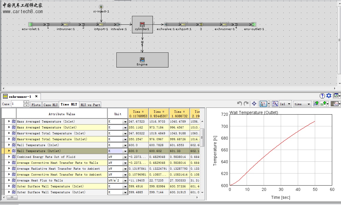Click the GU export icon

coord(323,104)
